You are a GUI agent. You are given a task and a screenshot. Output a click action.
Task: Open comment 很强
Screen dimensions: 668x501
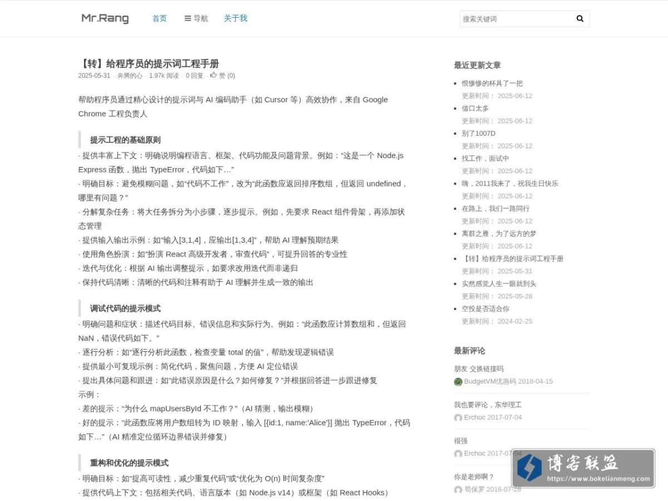tap(461, 441)
